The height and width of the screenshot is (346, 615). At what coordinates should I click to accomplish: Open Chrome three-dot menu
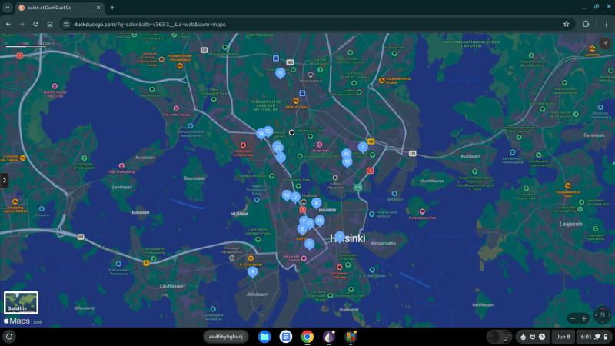606,24
